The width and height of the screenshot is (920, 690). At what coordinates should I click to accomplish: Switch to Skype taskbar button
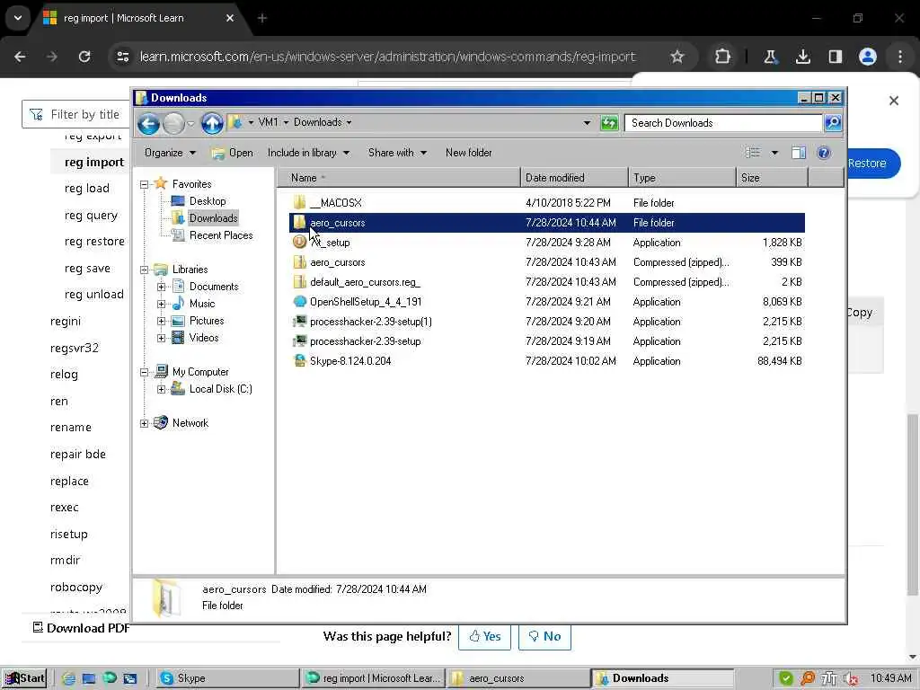(x=227, y=678)
